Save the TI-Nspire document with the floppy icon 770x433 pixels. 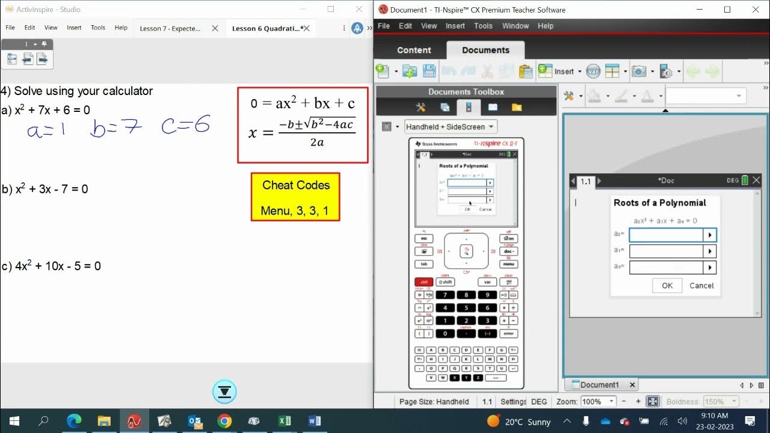[429, 71]
